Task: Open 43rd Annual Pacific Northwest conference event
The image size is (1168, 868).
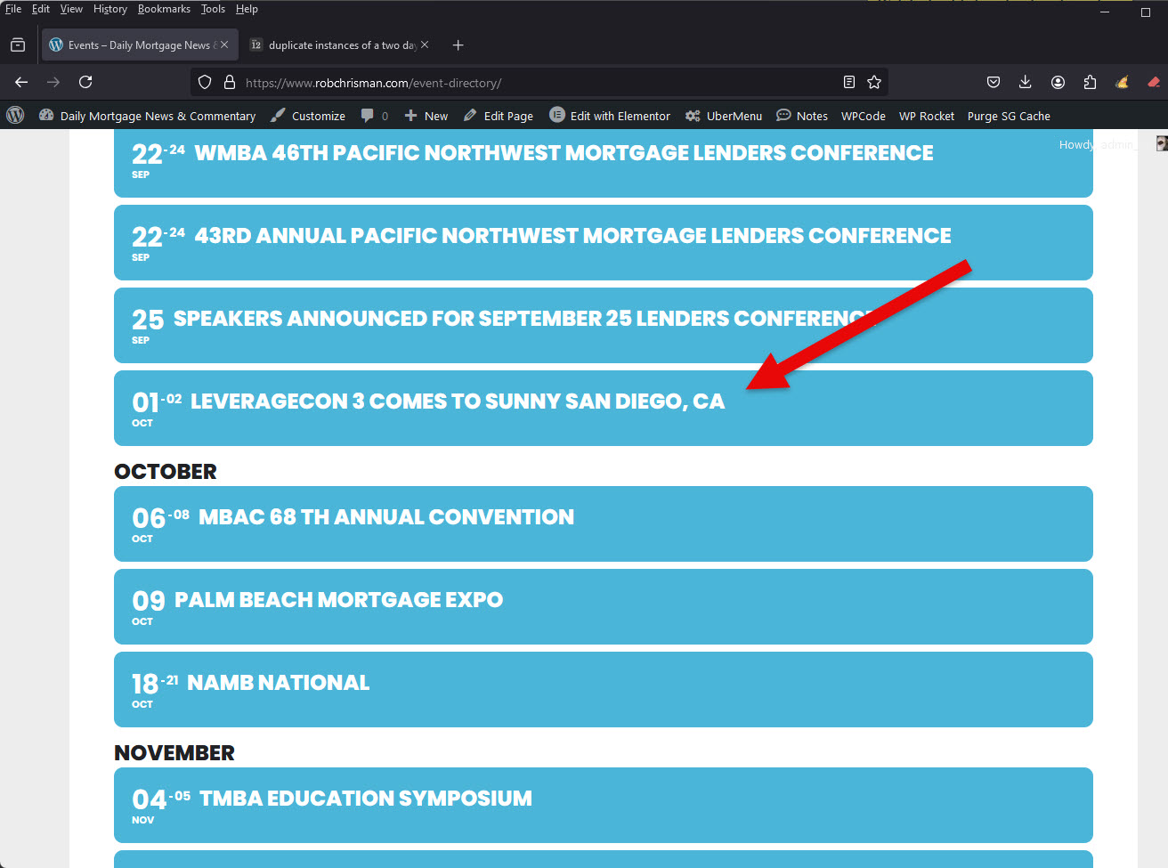Action: pos(604,242)
